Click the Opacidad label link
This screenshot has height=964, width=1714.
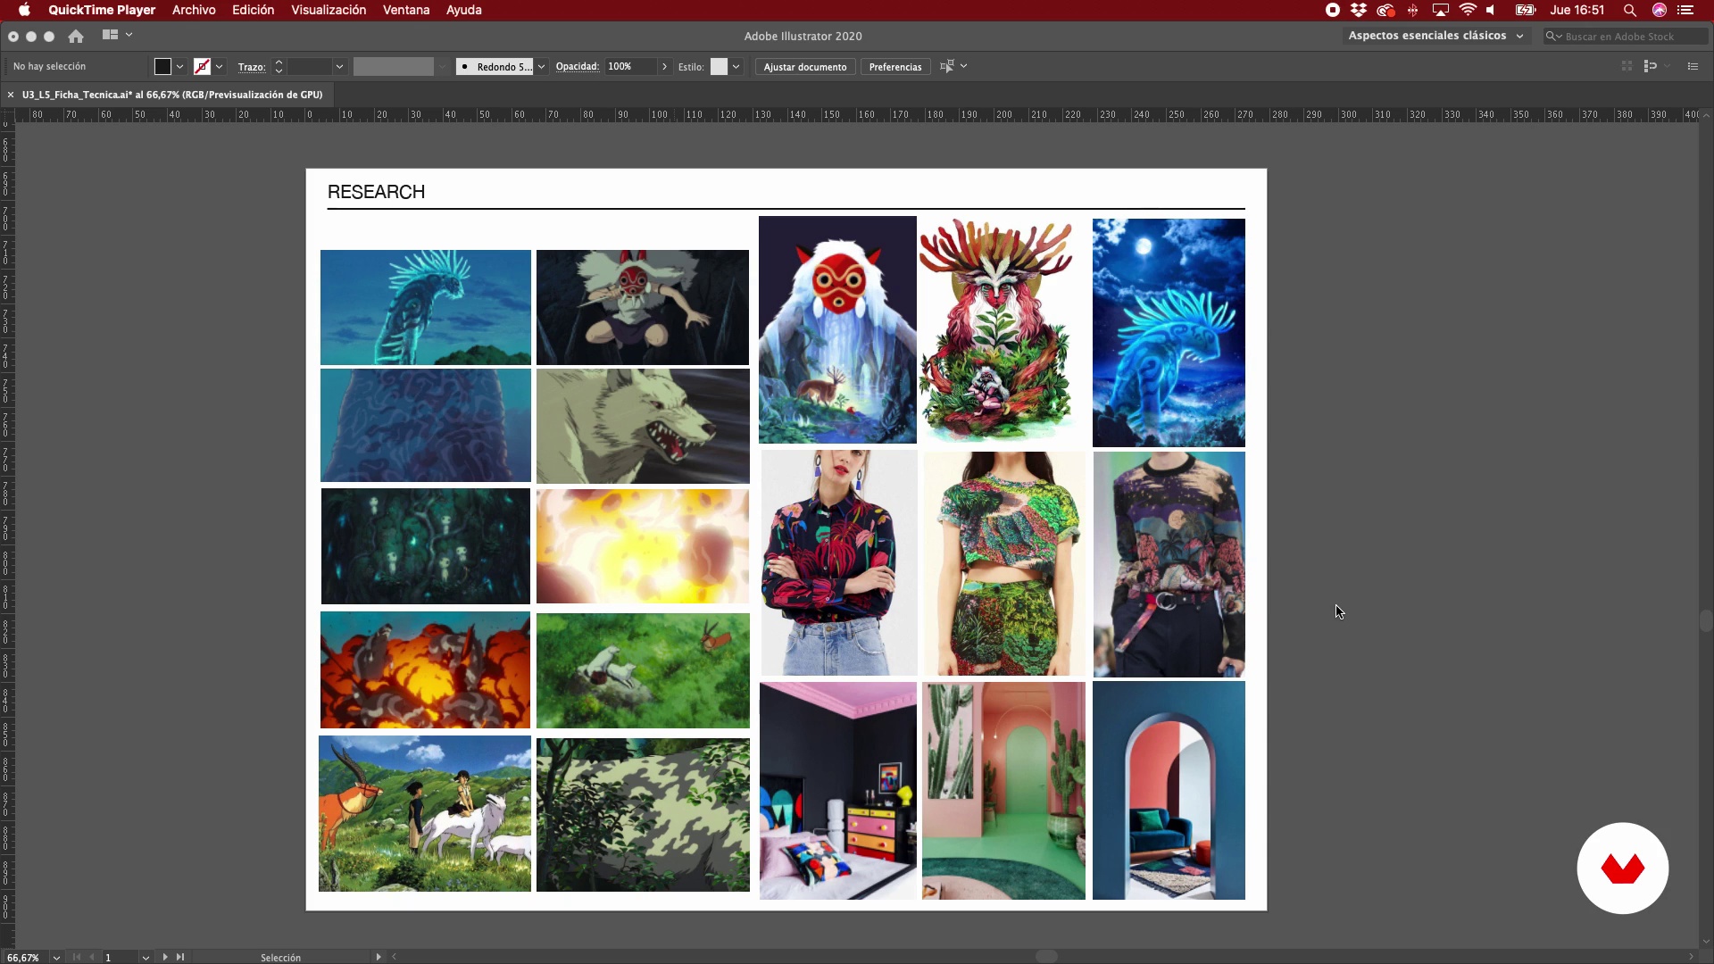pyautogui.click(x=578, y=66)
